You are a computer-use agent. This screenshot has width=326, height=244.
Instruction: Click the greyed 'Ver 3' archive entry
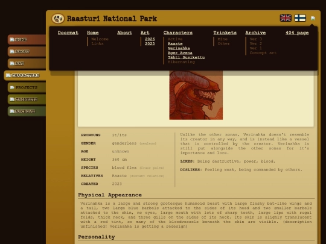[256, 39]
